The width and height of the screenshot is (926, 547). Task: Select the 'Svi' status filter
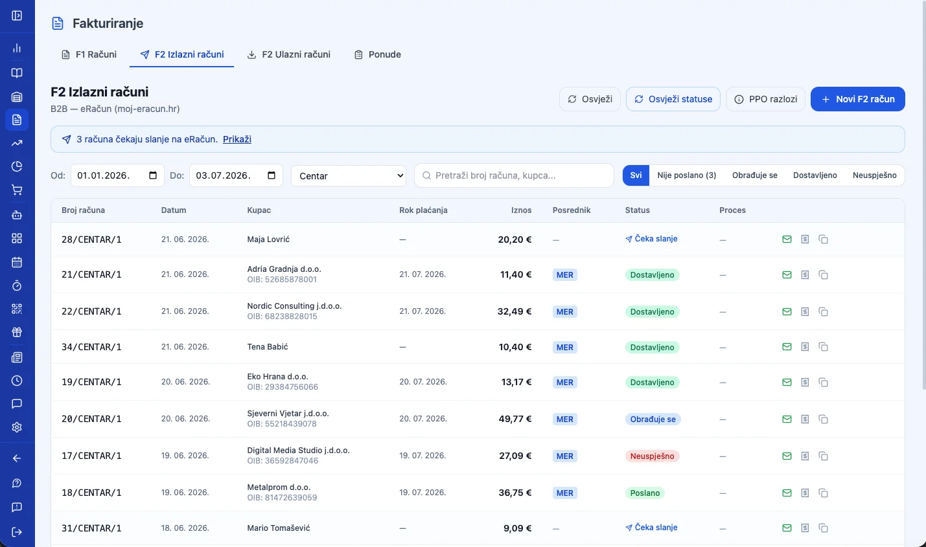coord(636,175)
